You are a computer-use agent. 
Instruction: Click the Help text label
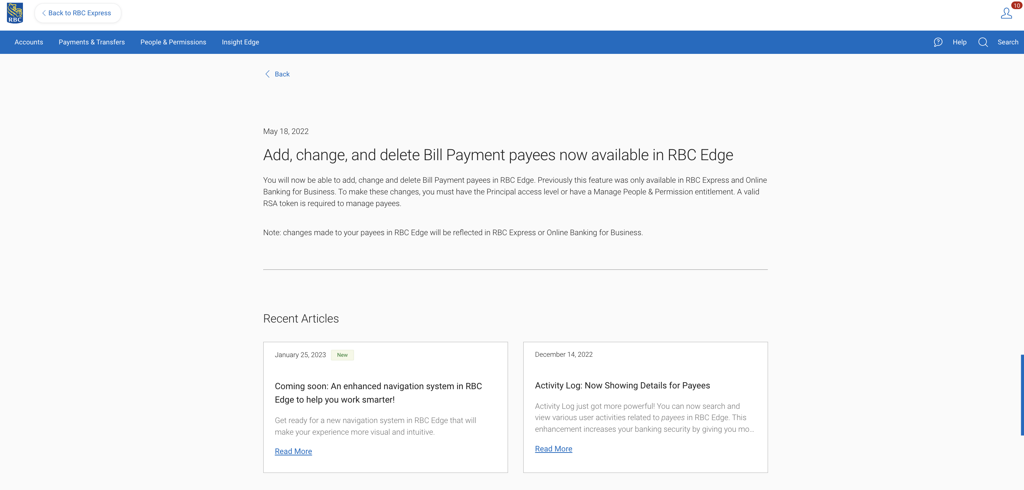tap(959, 42)
